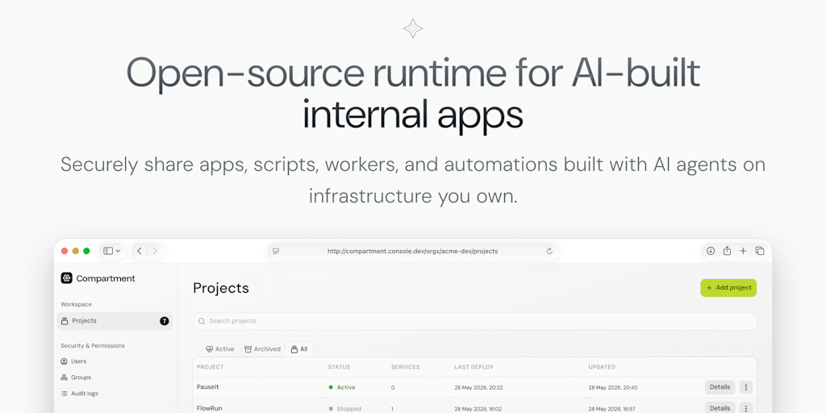Screen dimensions: 826x413
Task: Reload the page with the refresh icon
Action: click(549, 252)
